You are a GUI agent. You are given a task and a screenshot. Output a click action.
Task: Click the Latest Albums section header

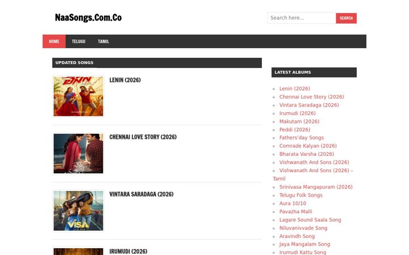[x=314, y=73]
